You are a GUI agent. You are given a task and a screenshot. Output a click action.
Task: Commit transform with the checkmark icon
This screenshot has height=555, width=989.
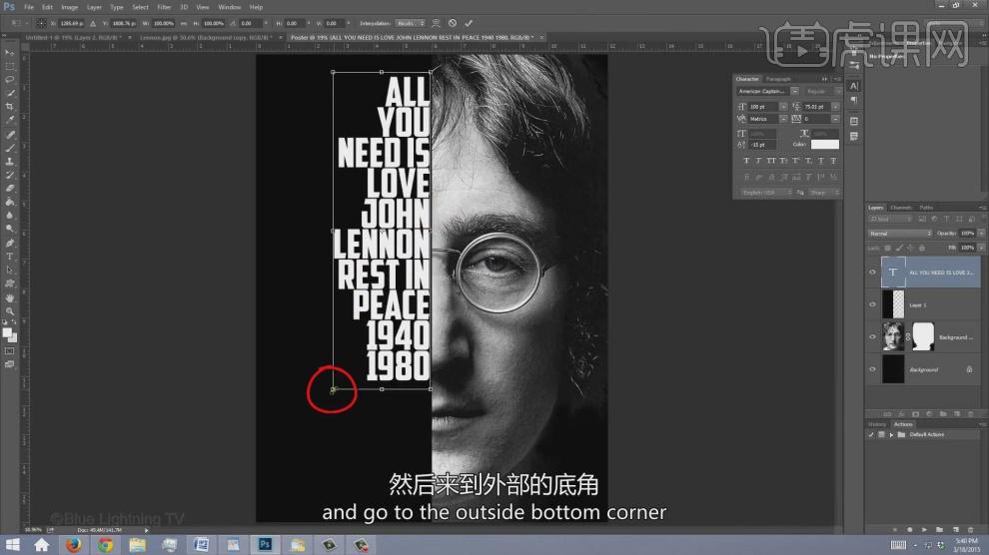[469, 23]
